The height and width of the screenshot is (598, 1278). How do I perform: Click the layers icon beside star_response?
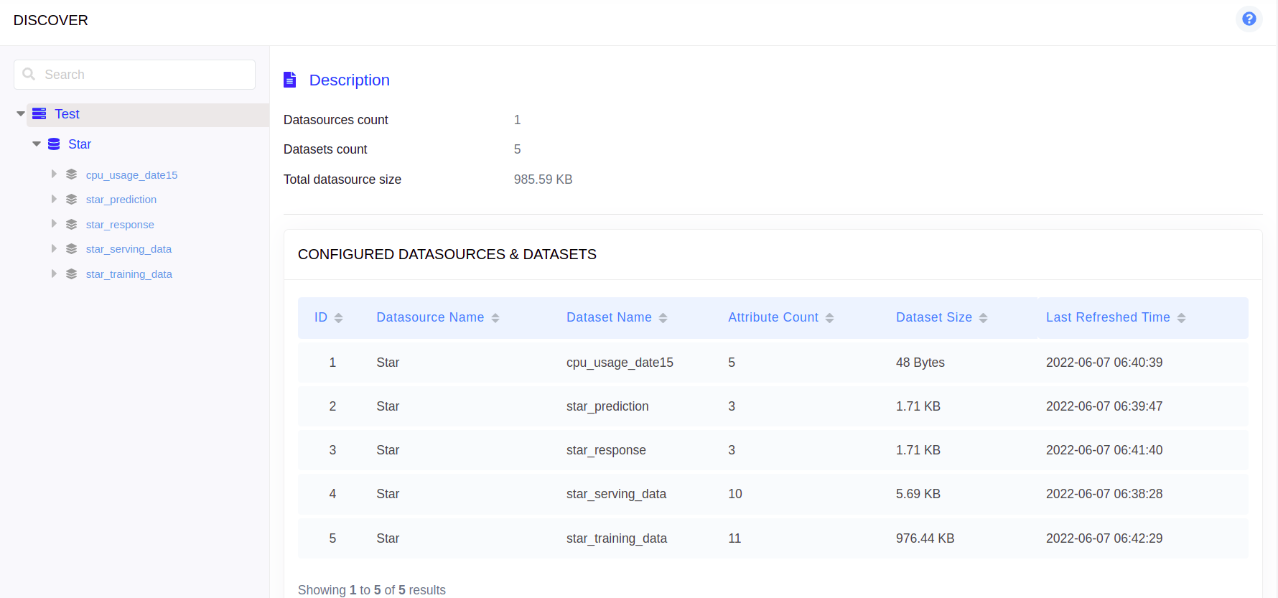[71, 225]
